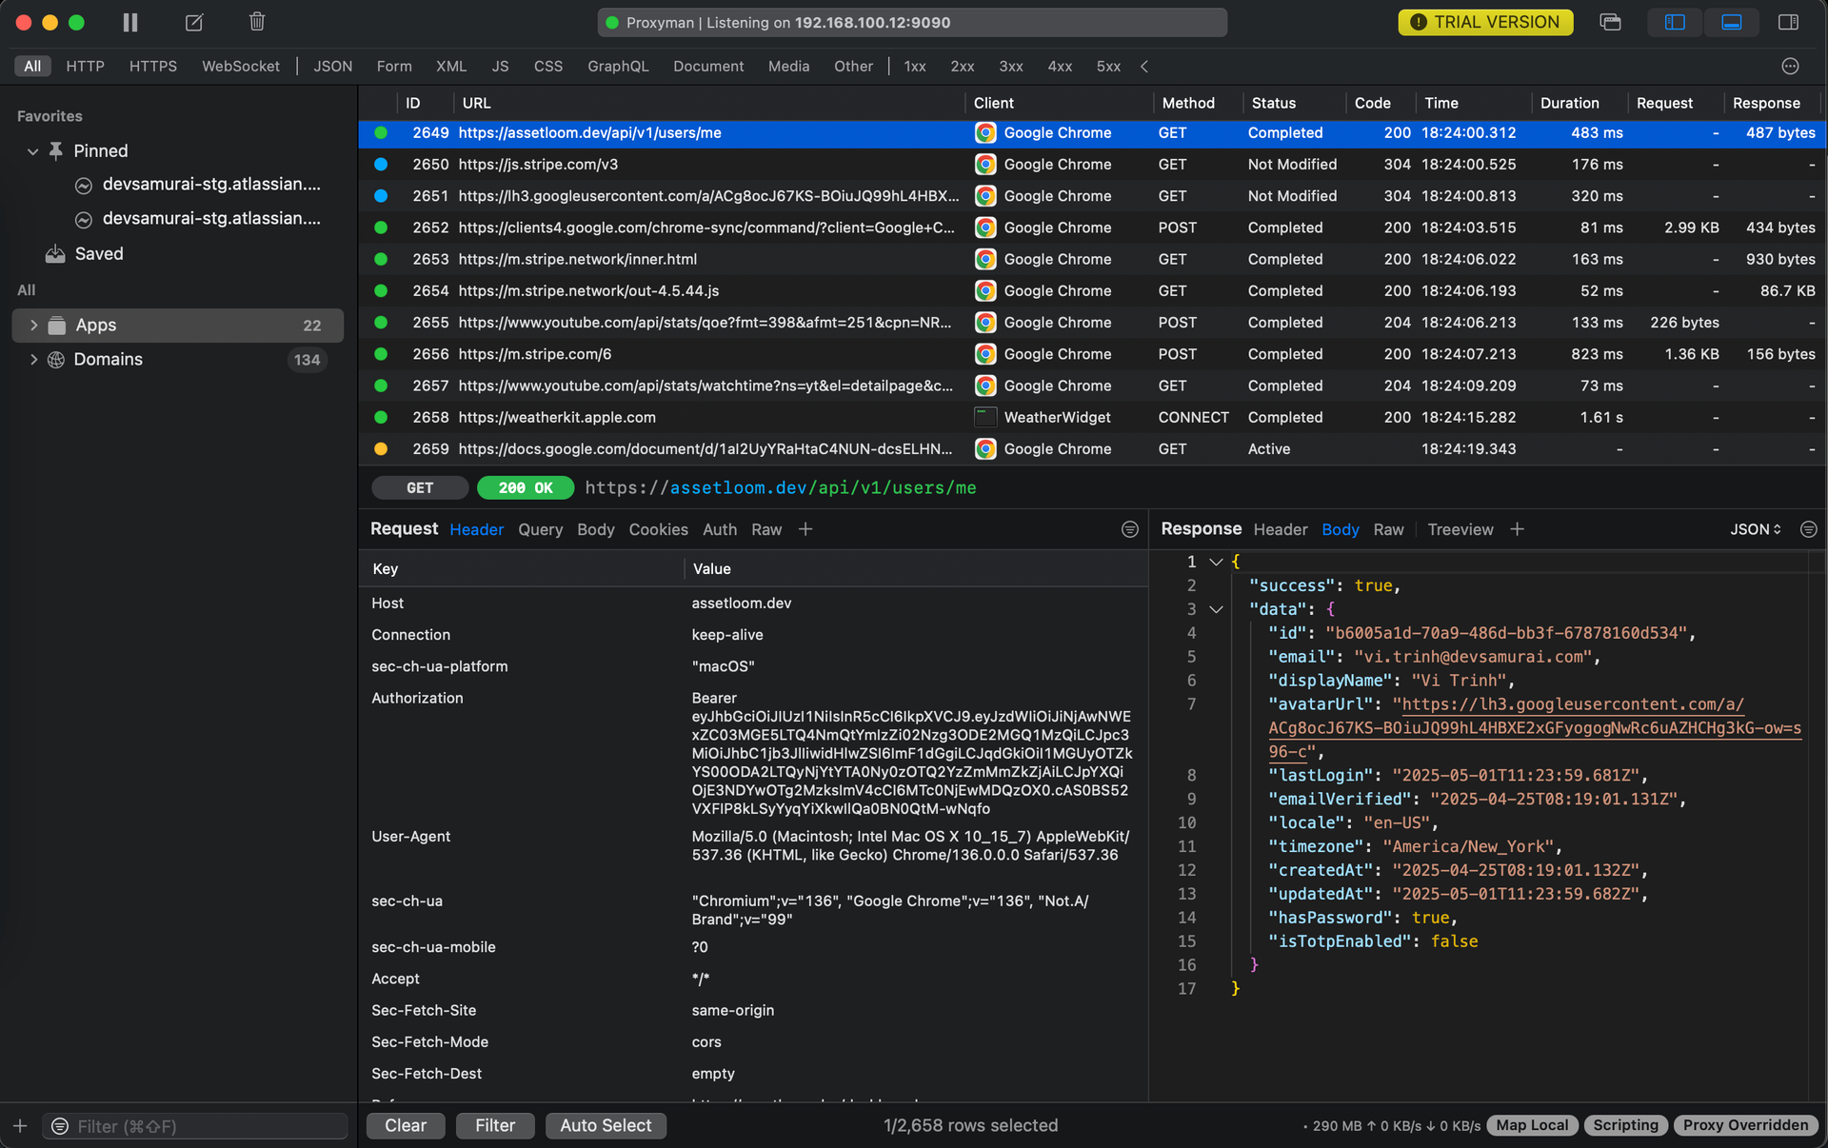Open avatarUrl googleusercontent link in response

coord(1534,728)
